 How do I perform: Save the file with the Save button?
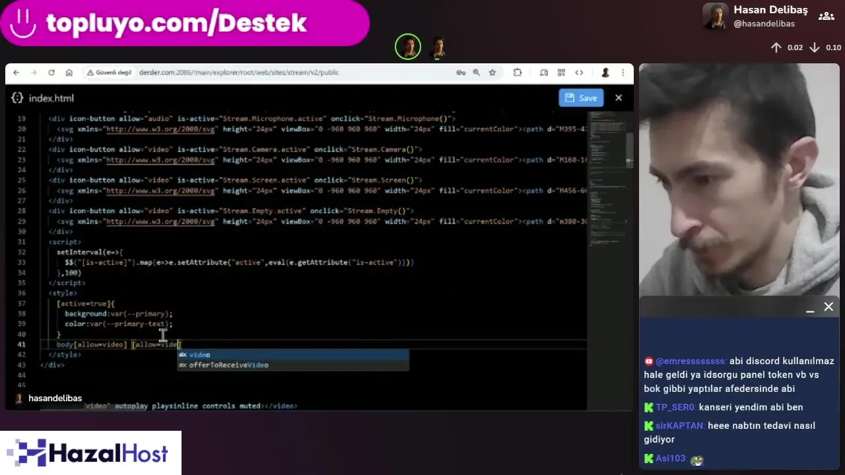click(580, 98)
